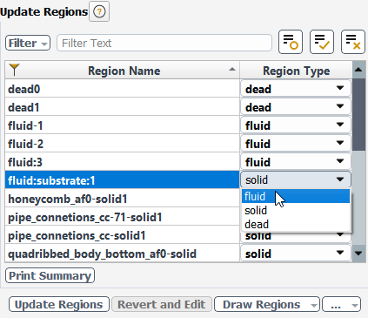Open the region type dropdown for fluid-1
The image size is (368, 318).
pyautogui.click(x=296, y=125)
